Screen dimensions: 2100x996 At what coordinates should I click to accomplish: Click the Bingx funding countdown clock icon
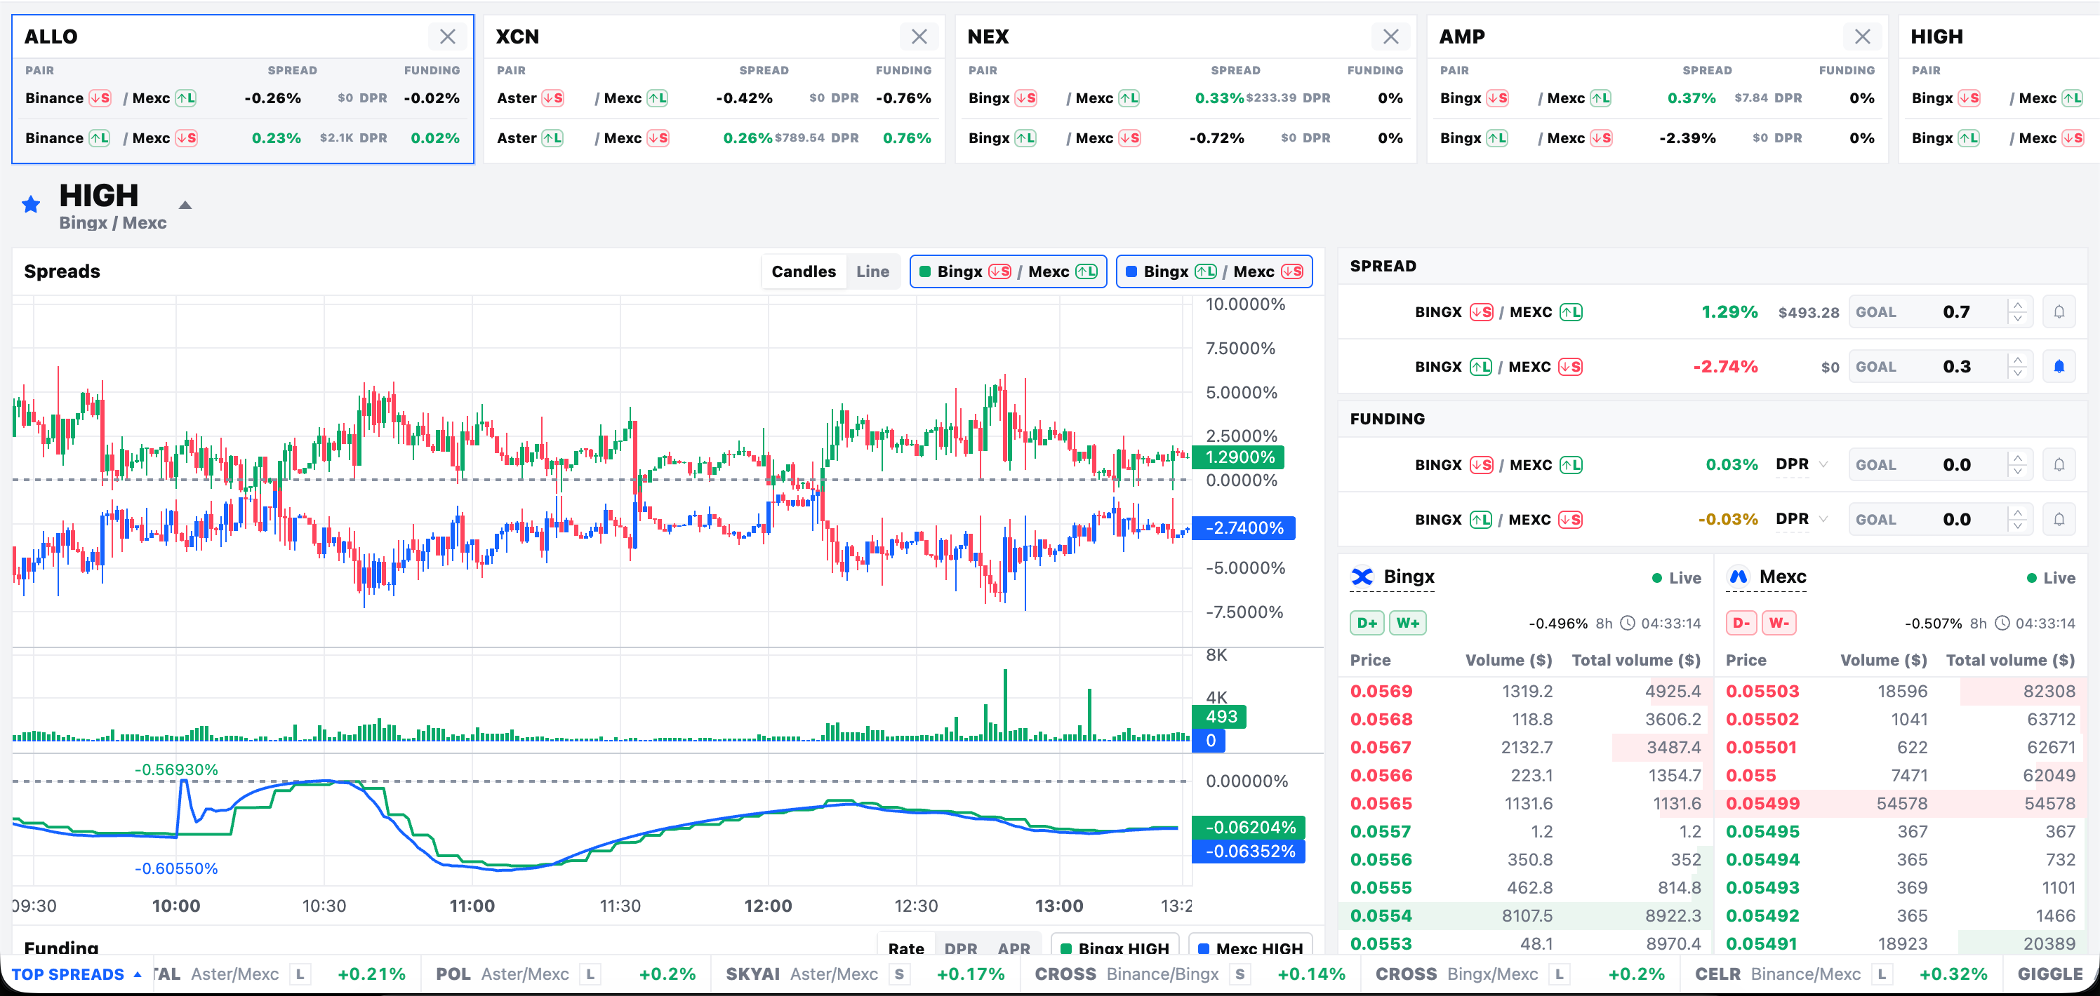pyautogui.click(x=1627, y=623)
